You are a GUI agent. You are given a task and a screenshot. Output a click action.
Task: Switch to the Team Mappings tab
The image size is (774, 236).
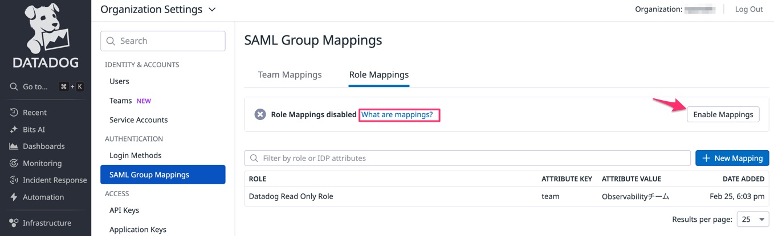[290, 74]
